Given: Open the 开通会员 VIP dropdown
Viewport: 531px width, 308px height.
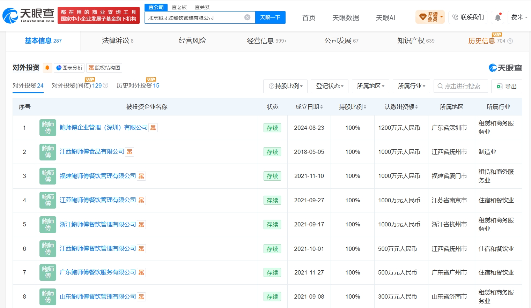Looking at the screenshot, I should (430, 17).
